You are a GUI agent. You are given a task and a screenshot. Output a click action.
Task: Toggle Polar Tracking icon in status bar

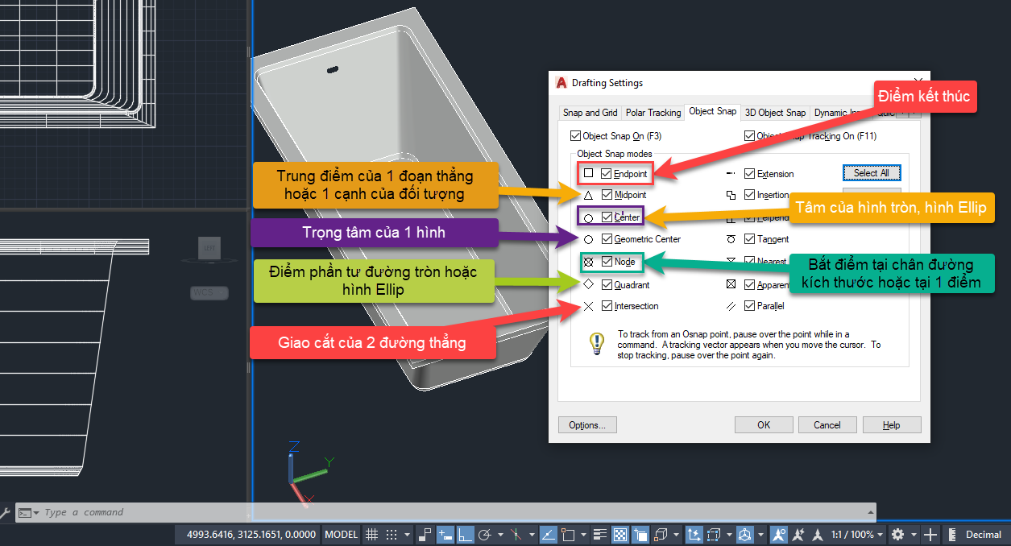point(483,534)
